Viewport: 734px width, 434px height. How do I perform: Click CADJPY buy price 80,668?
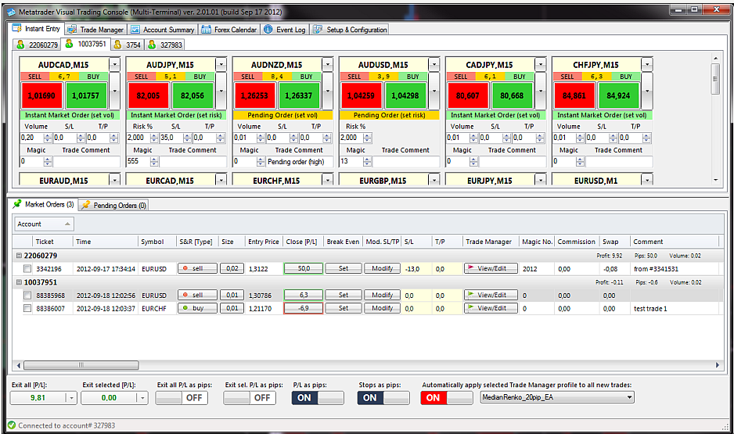coord(512,95)
